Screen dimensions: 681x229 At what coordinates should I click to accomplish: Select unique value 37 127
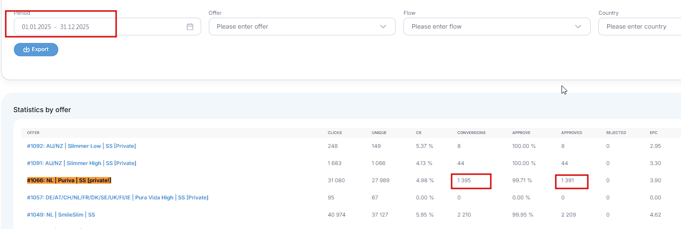coord(380,215)
